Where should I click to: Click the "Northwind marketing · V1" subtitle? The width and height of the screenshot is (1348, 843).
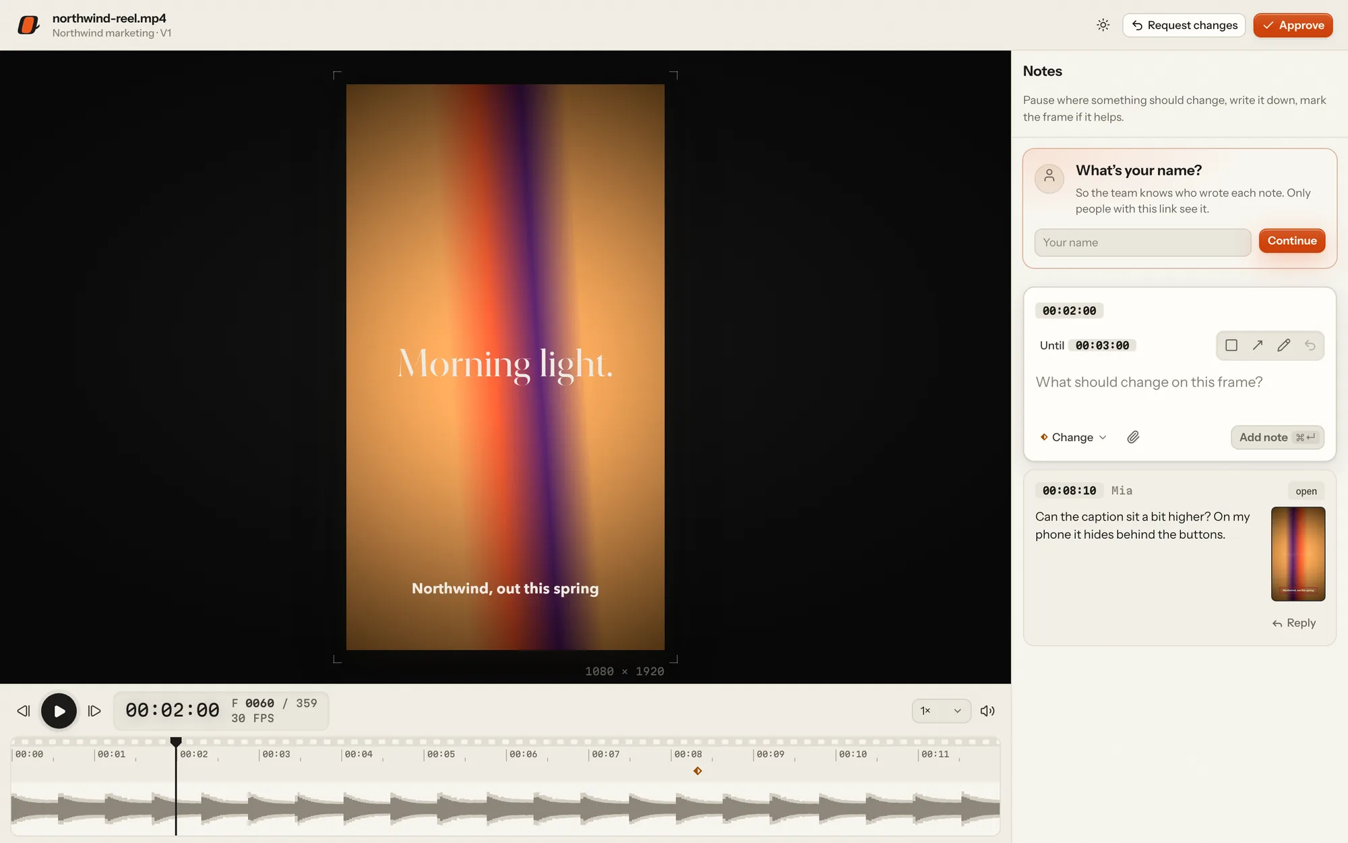pyautogui.click(x=112, y=33)
